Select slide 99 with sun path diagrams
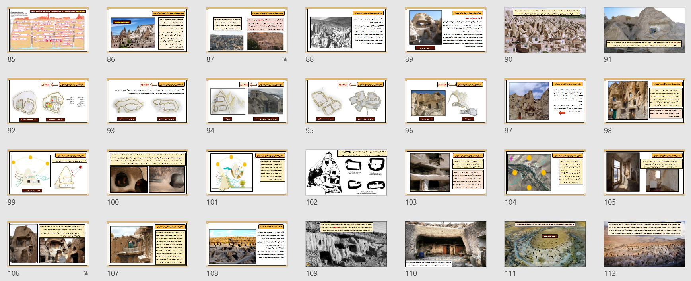 click(x=48, y=173)
